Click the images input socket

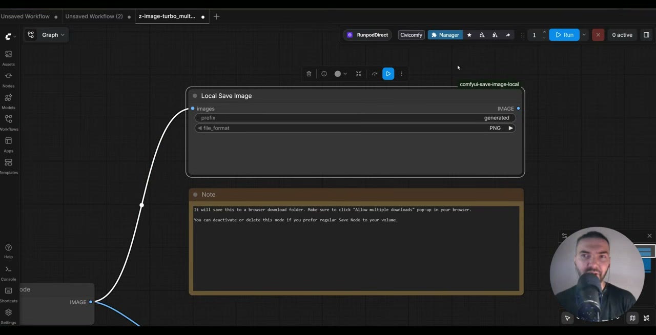[x=193, y=109]
